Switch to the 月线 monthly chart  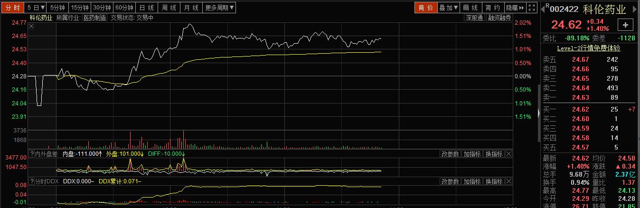coord(191,8)
